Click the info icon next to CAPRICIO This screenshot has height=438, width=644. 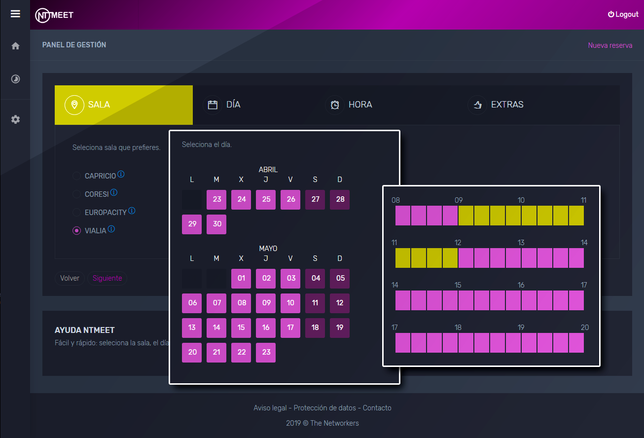[x=121, y=175]
